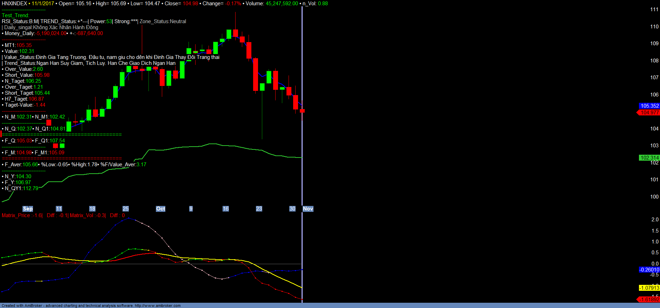This screenshot has height=308, width=660.
Task: Click the "23" date marker on time axis
Action: coord(259,209)
